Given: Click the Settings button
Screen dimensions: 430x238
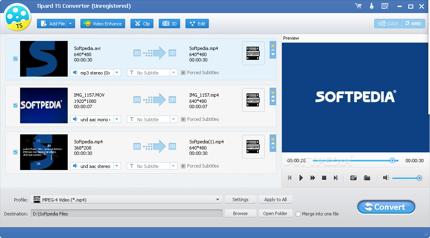Looking at the screenshot, I should click(x=240, y=199).
